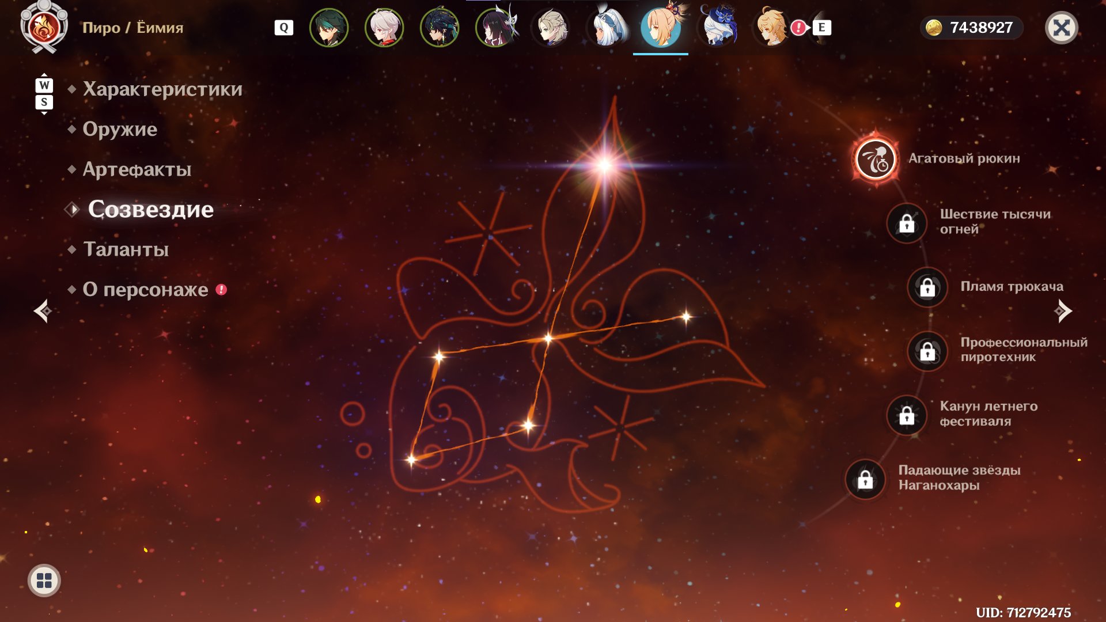This screenshot has width=1106, height=622.
Task: Select the dark-haired avatar with teal-gold hairpiece
Action: click(x=440, y=28)
